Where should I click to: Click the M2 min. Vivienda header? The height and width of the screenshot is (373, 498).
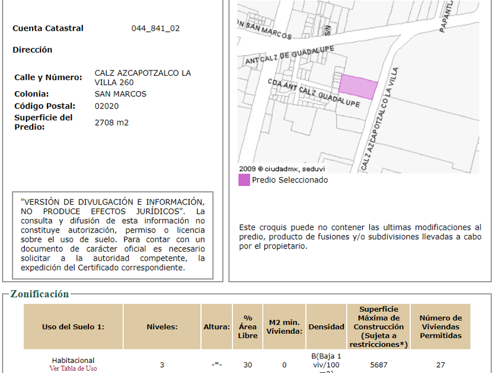point(284,327)
